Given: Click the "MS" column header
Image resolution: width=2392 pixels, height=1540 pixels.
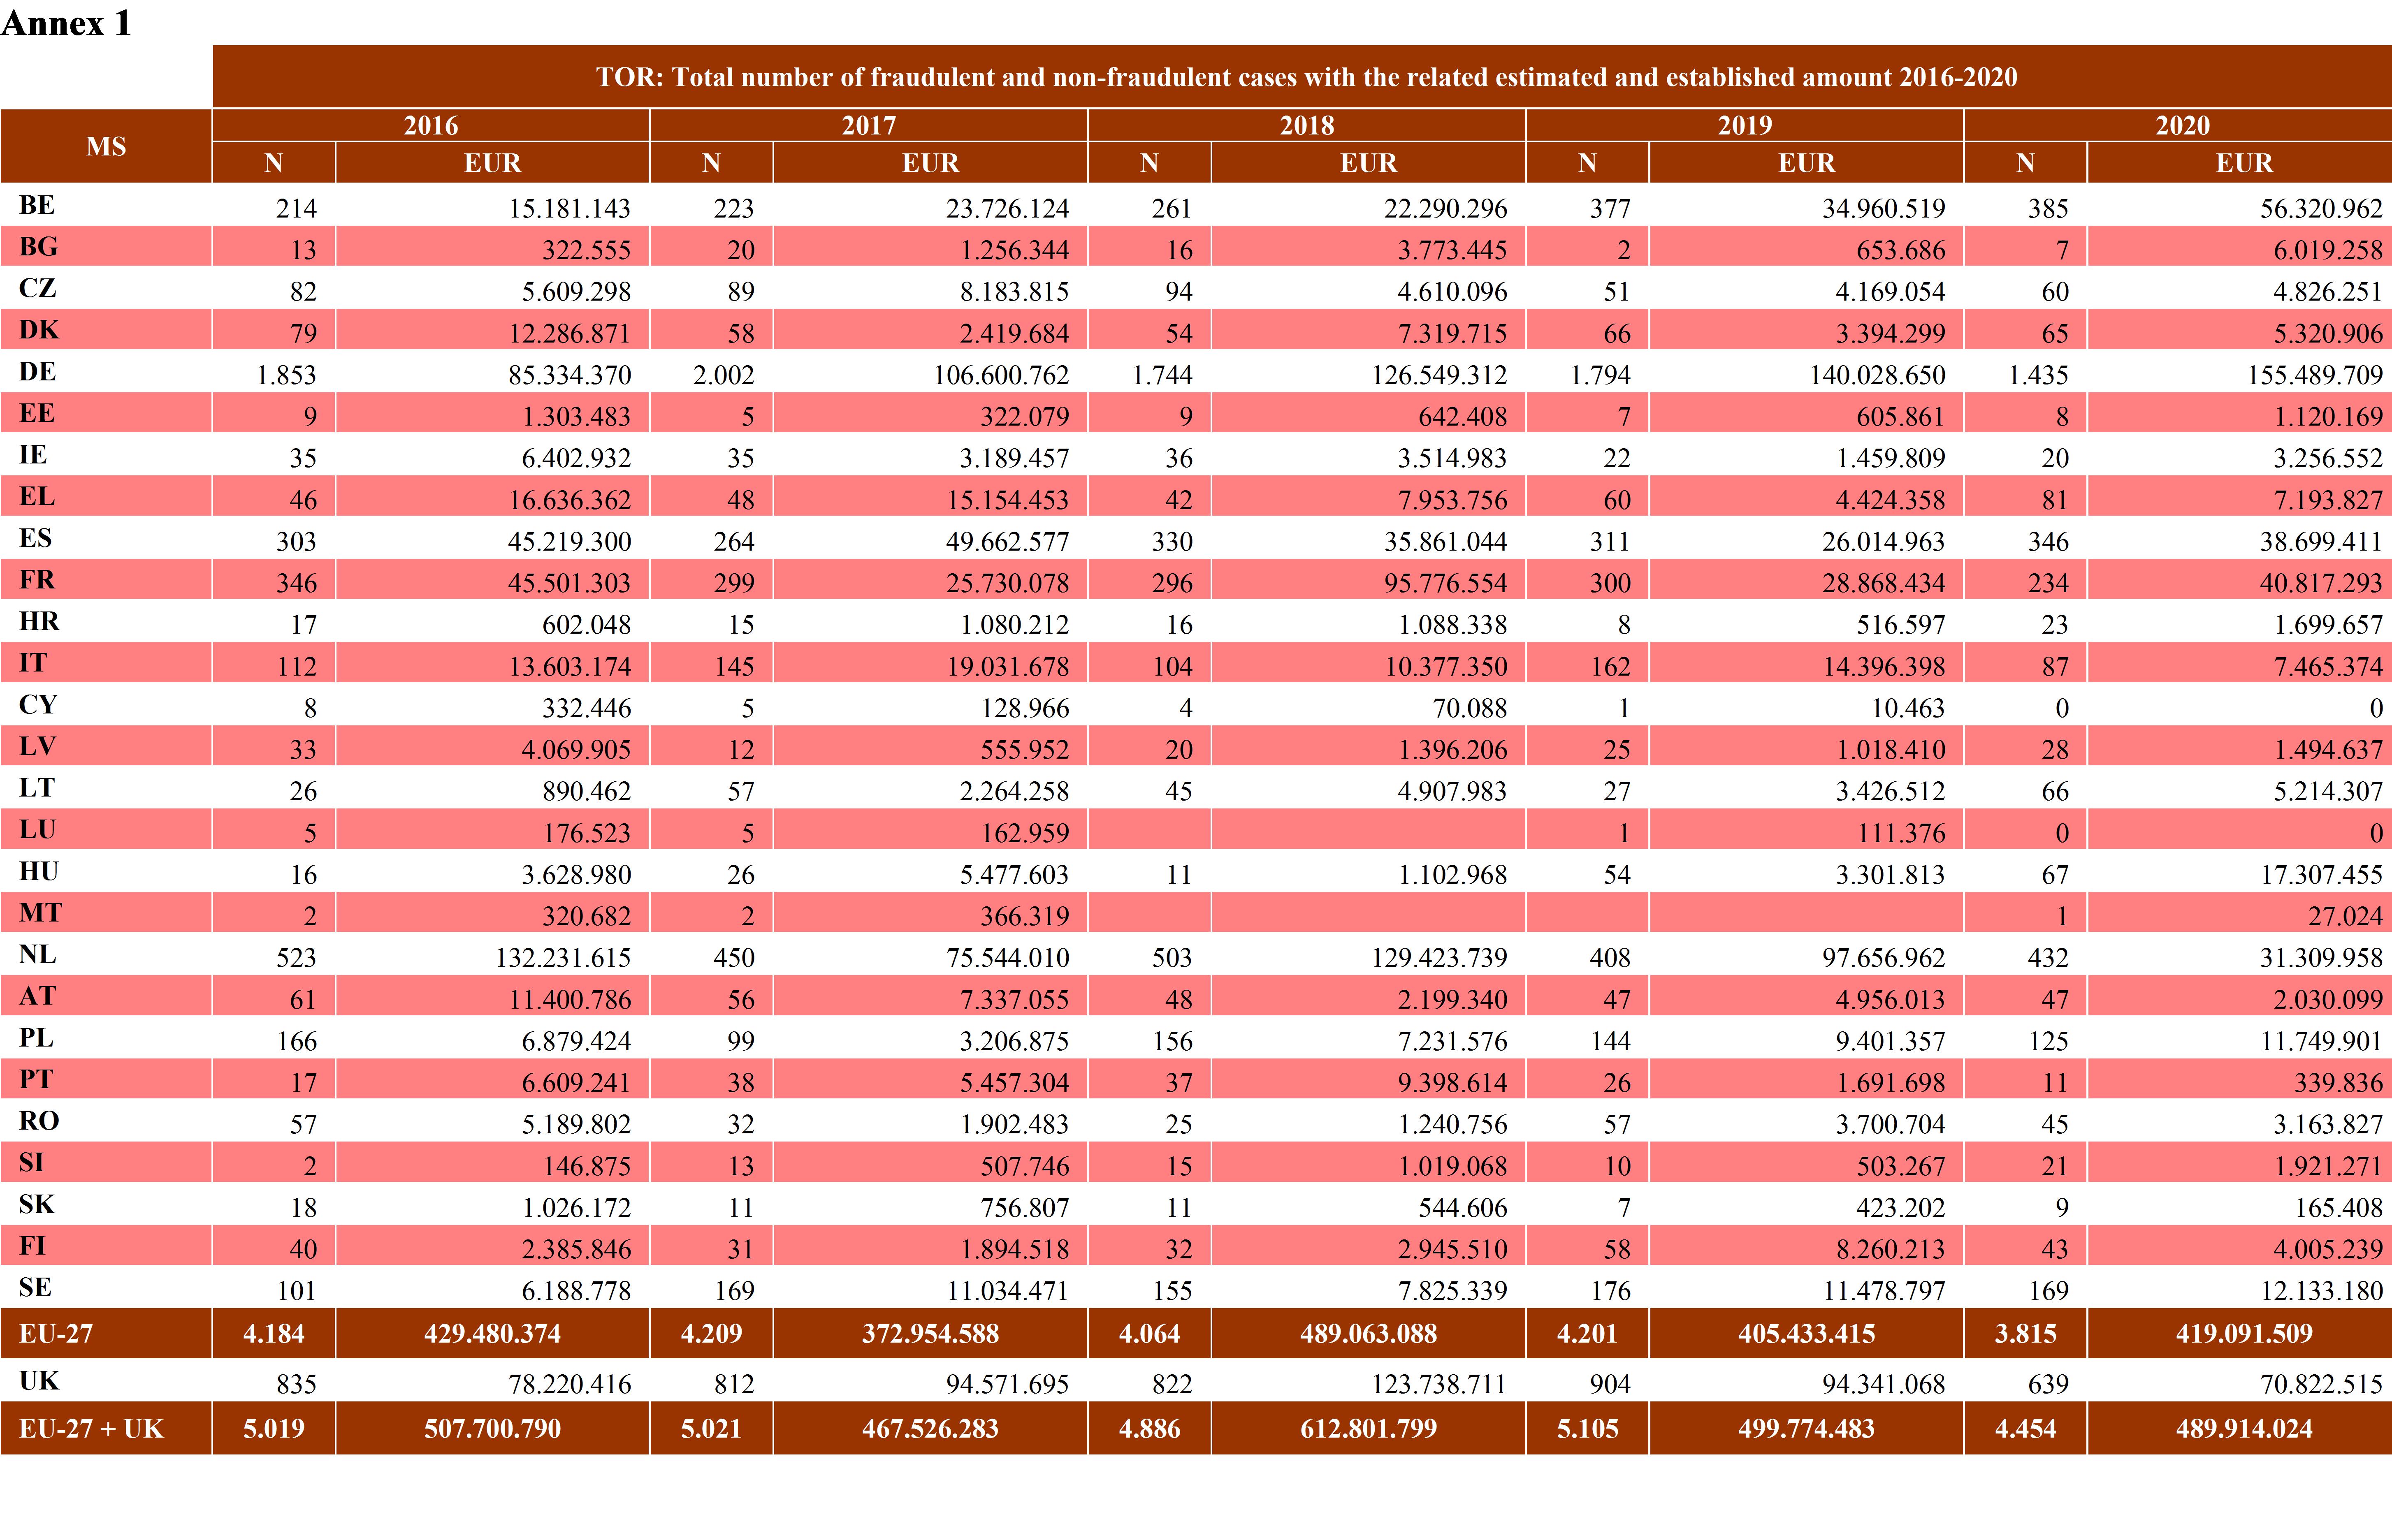Looking at the screenshot, I should [106, 146].
